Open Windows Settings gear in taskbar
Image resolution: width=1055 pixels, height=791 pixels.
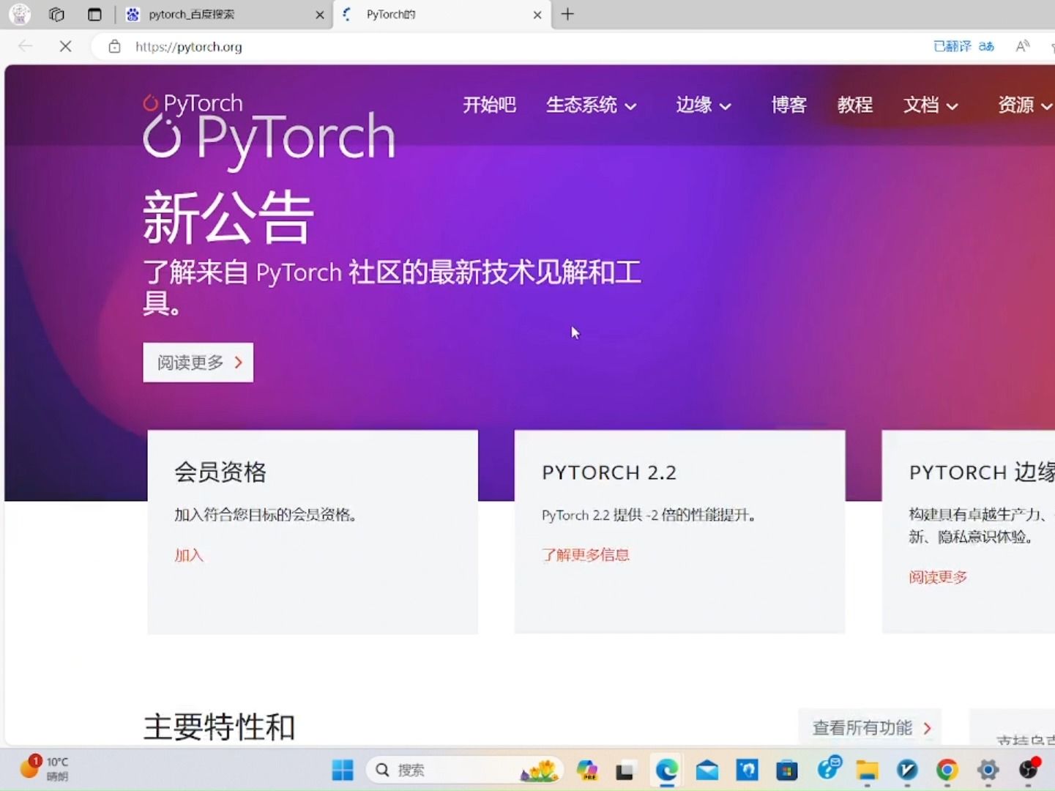(988, 770)
